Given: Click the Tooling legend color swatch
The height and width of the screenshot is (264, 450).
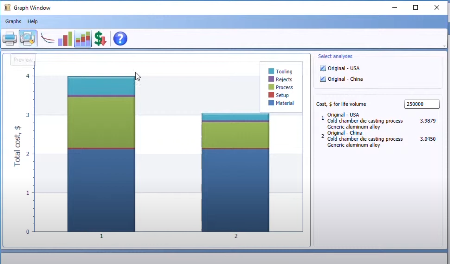Looking at the screenshot, I should coord(271,71).
